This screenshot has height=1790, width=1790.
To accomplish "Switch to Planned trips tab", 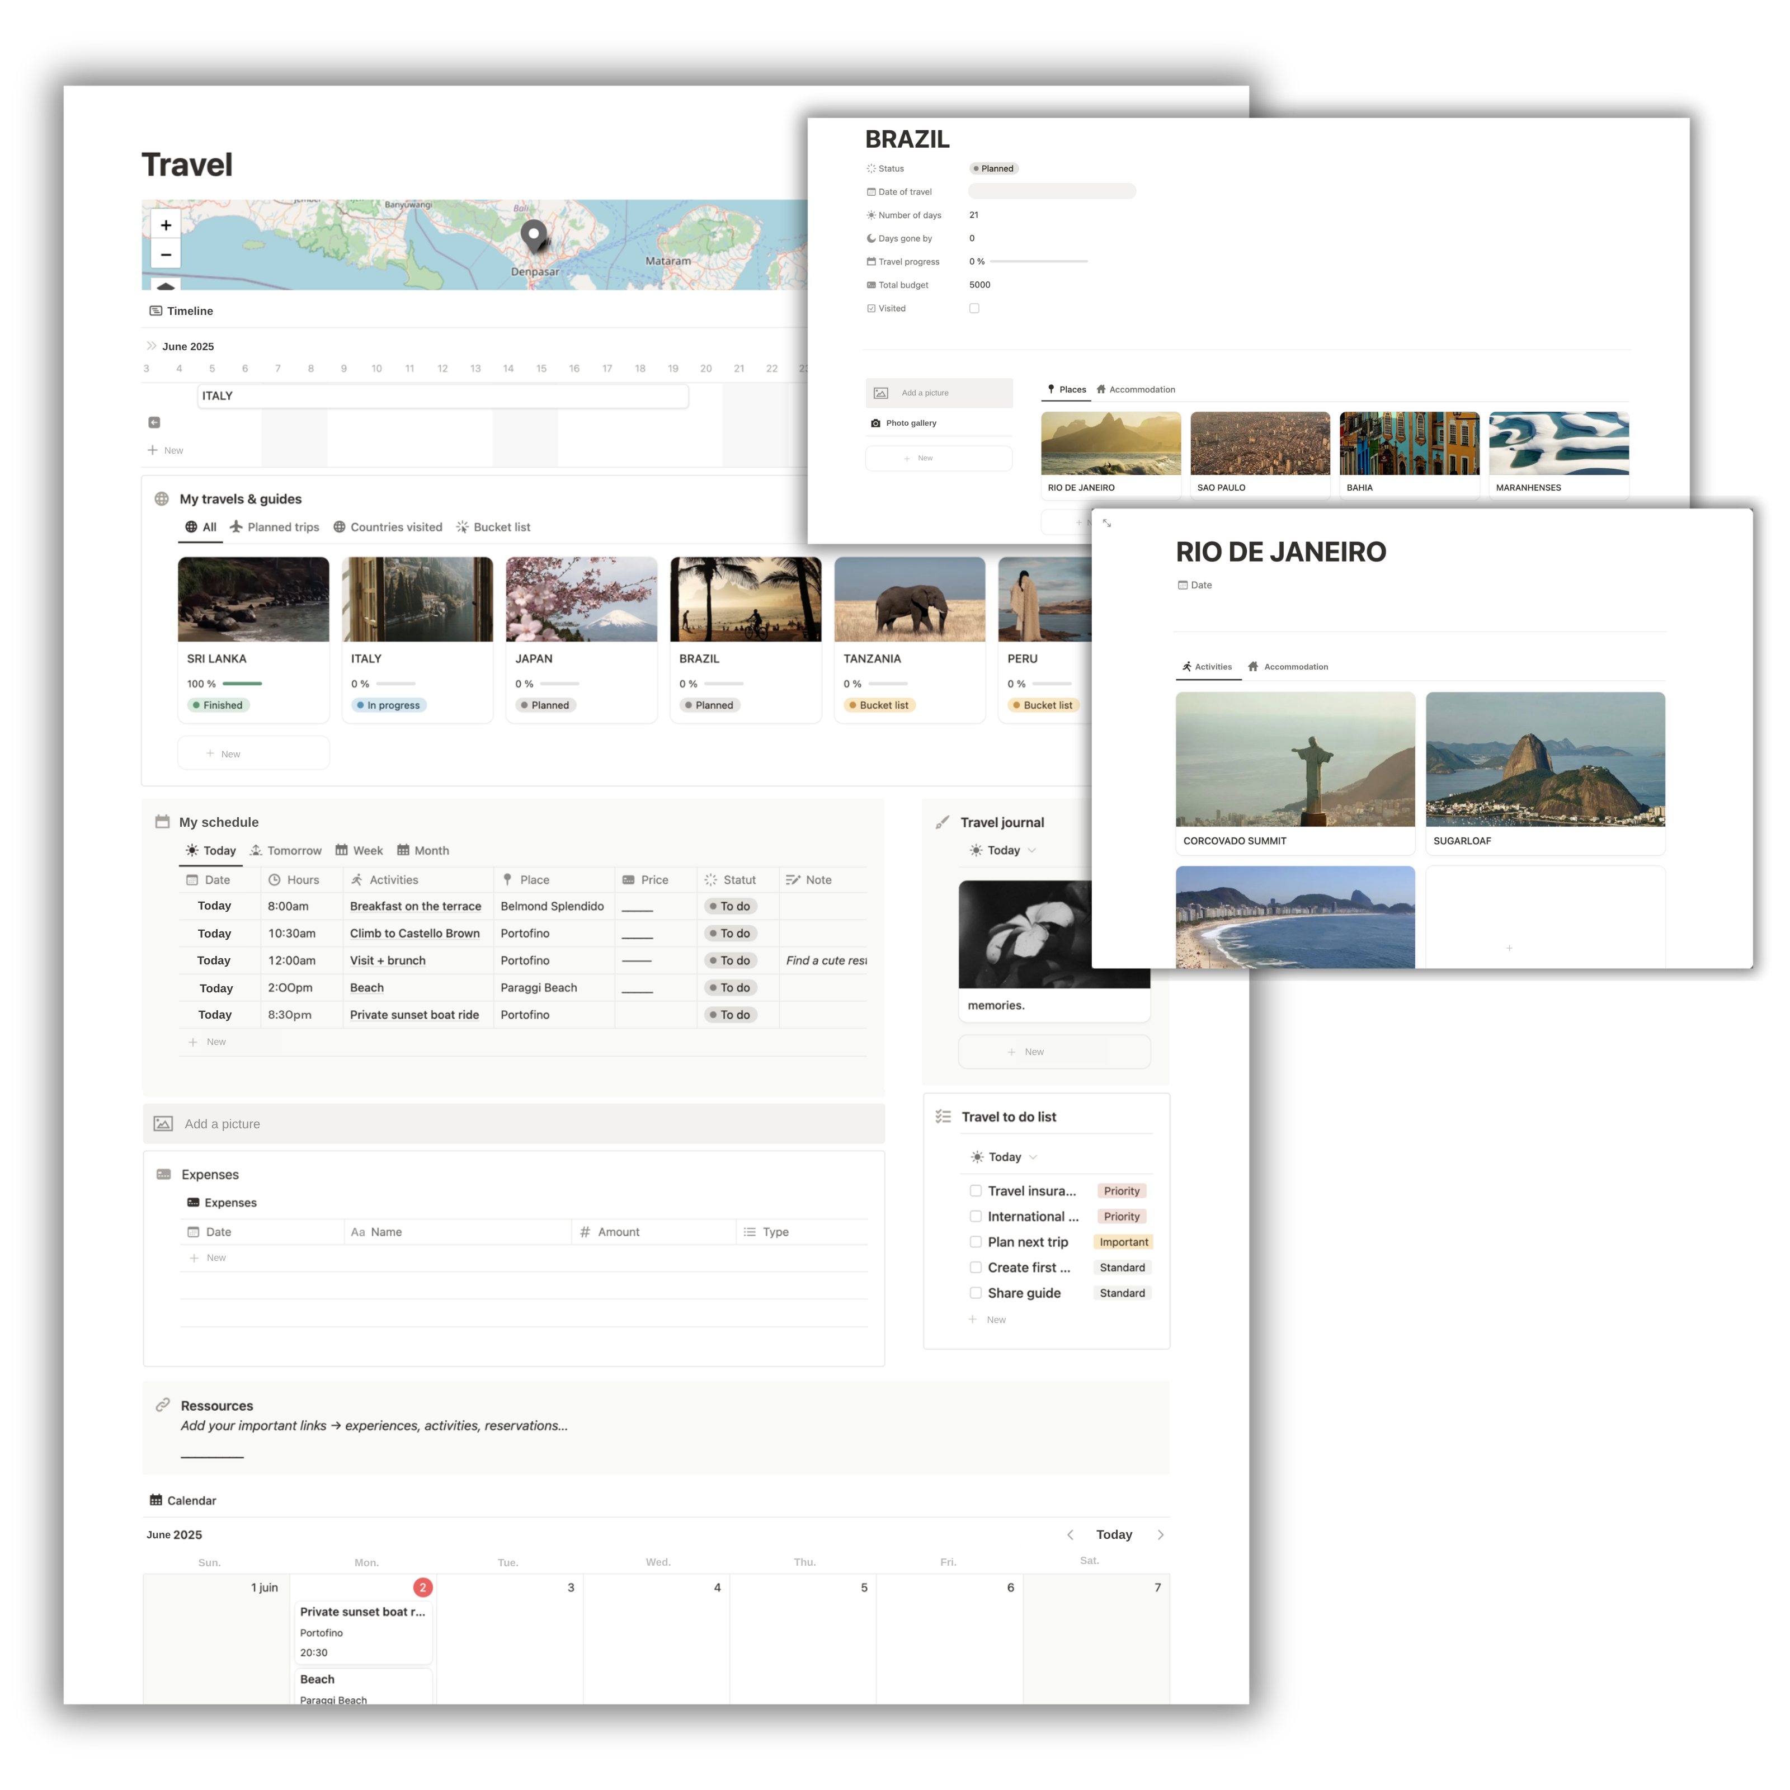I will click(274, 527).
